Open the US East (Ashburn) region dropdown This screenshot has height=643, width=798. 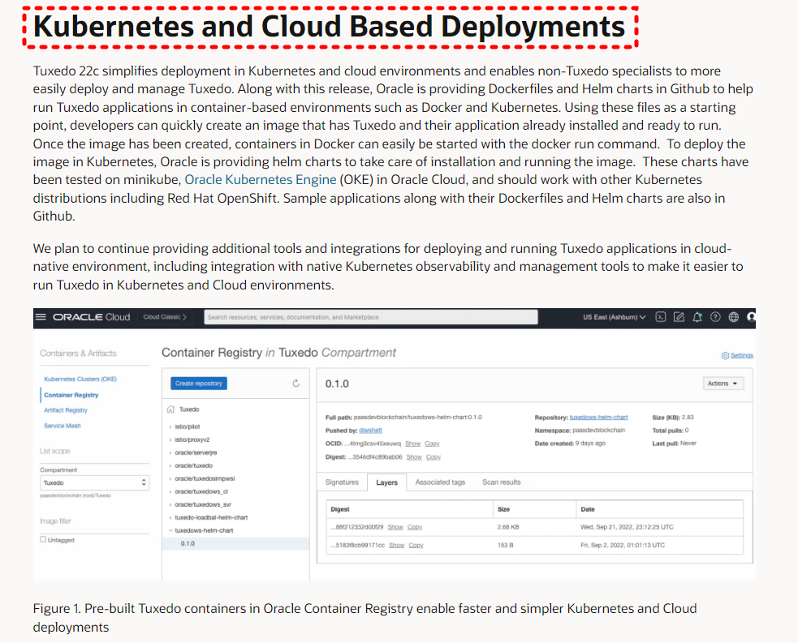pyautogui.click(x=615, y=317)
